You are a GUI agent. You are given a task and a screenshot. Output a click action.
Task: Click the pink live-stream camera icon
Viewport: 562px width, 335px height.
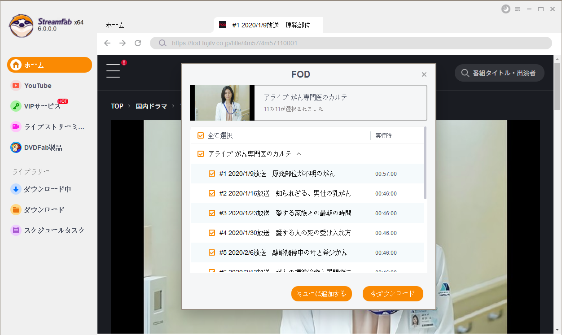click(x=16, y=127)
